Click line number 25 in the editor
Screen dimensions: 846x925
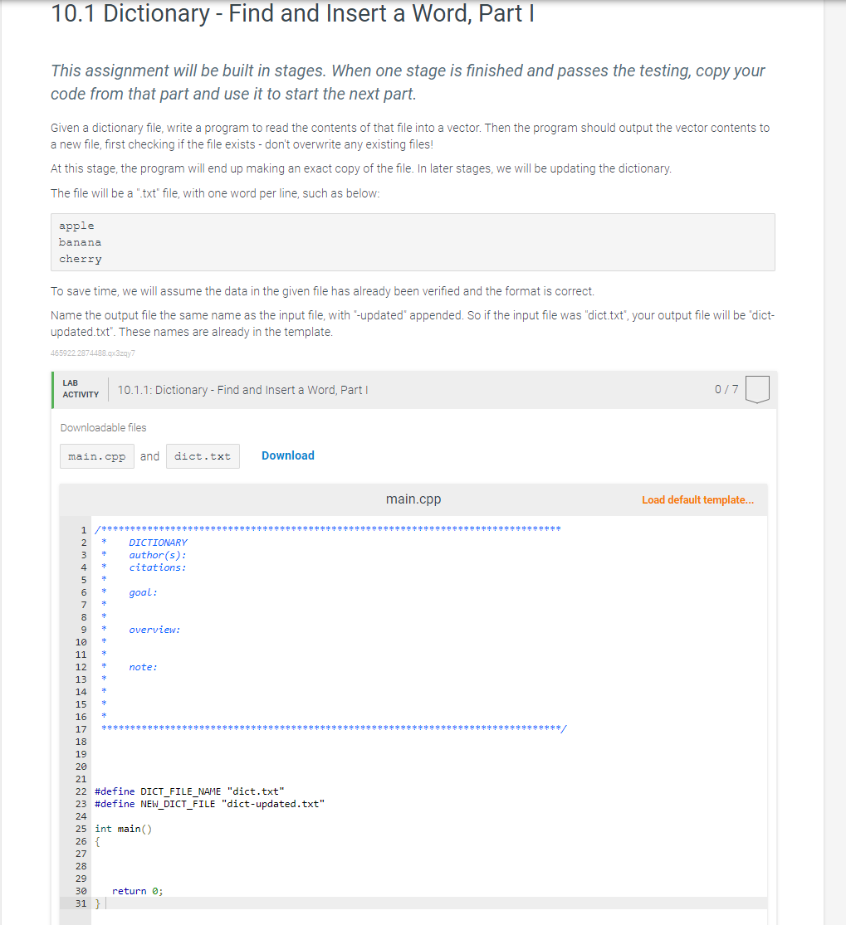(81, 828)
